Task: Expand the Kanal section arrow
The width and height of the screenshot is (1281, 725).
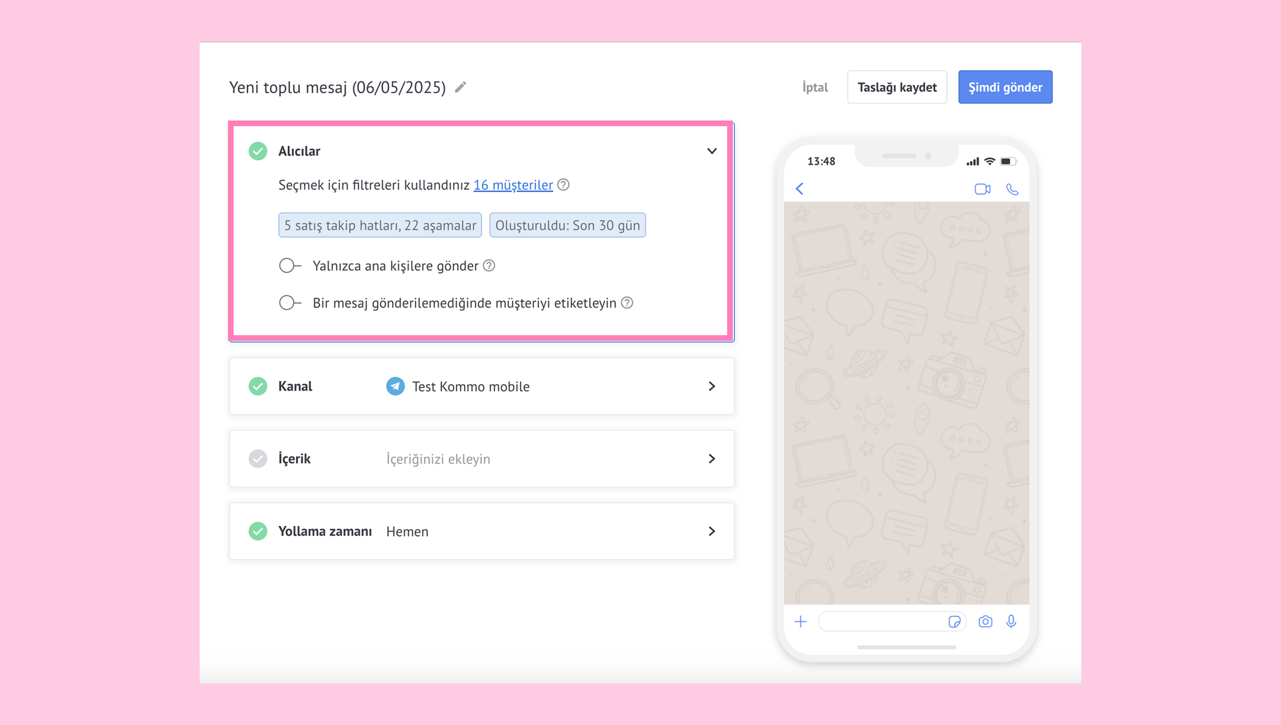Action: 712,386
